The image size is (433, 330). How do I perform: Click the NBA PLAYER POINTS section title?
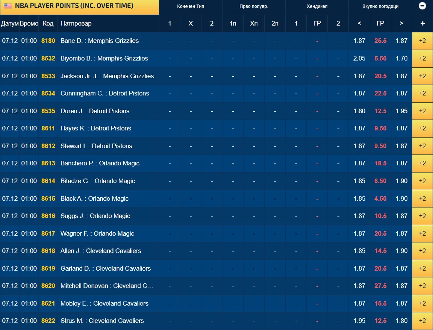click(x=74, y=6)
